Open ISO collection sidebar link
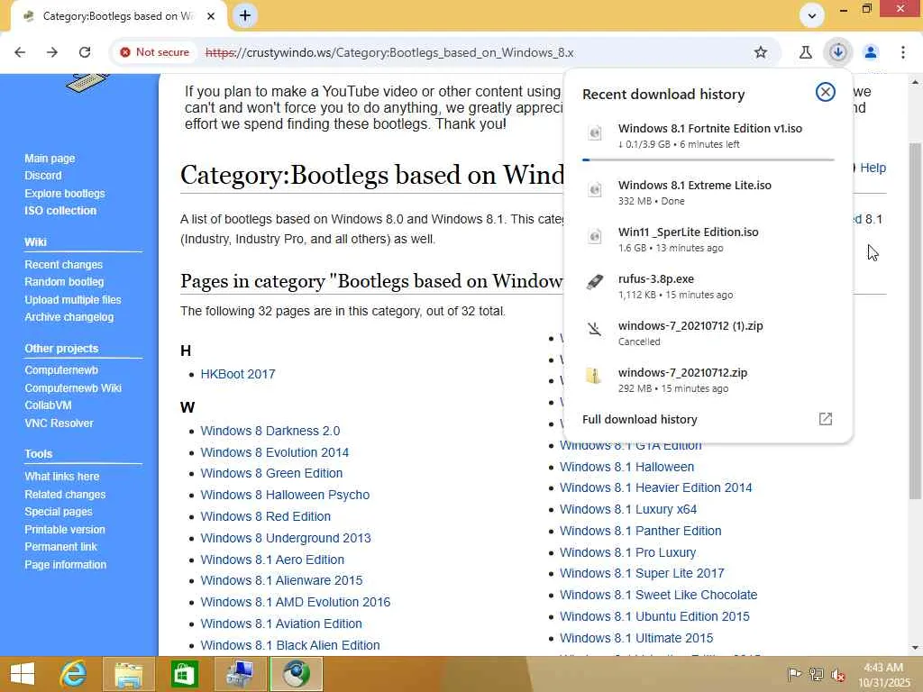Viewport: 923px width, 692px height. pyautogui.click(x=60, y=211)
